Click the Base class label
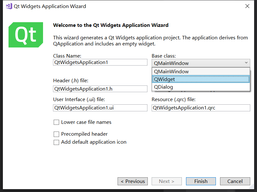 click(x=164, y=56)
